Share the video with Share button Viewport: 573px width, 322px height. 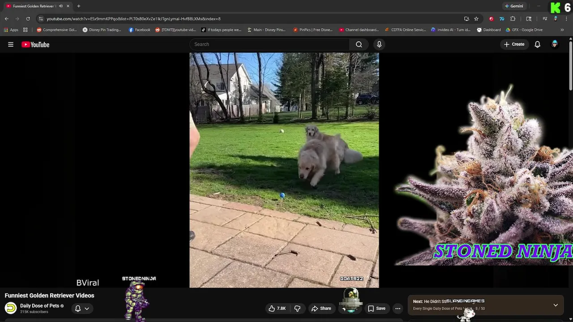(x=321, y=308)
